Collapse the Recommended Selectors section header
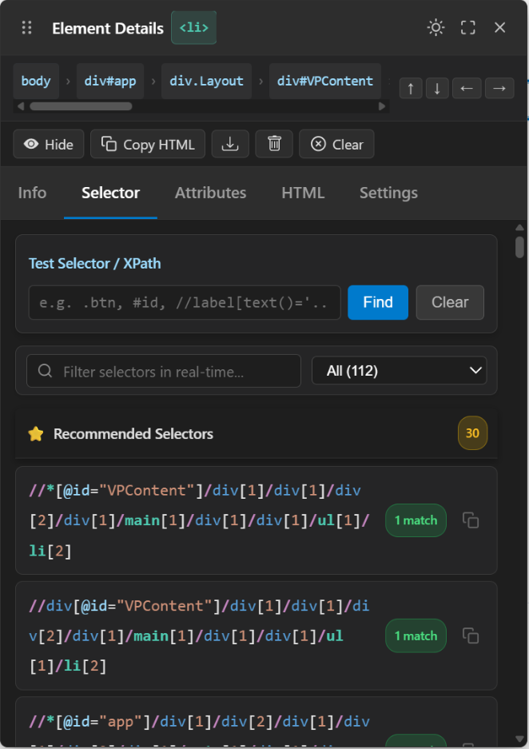This screenshot has width=529, height=749. pos(257,434)
